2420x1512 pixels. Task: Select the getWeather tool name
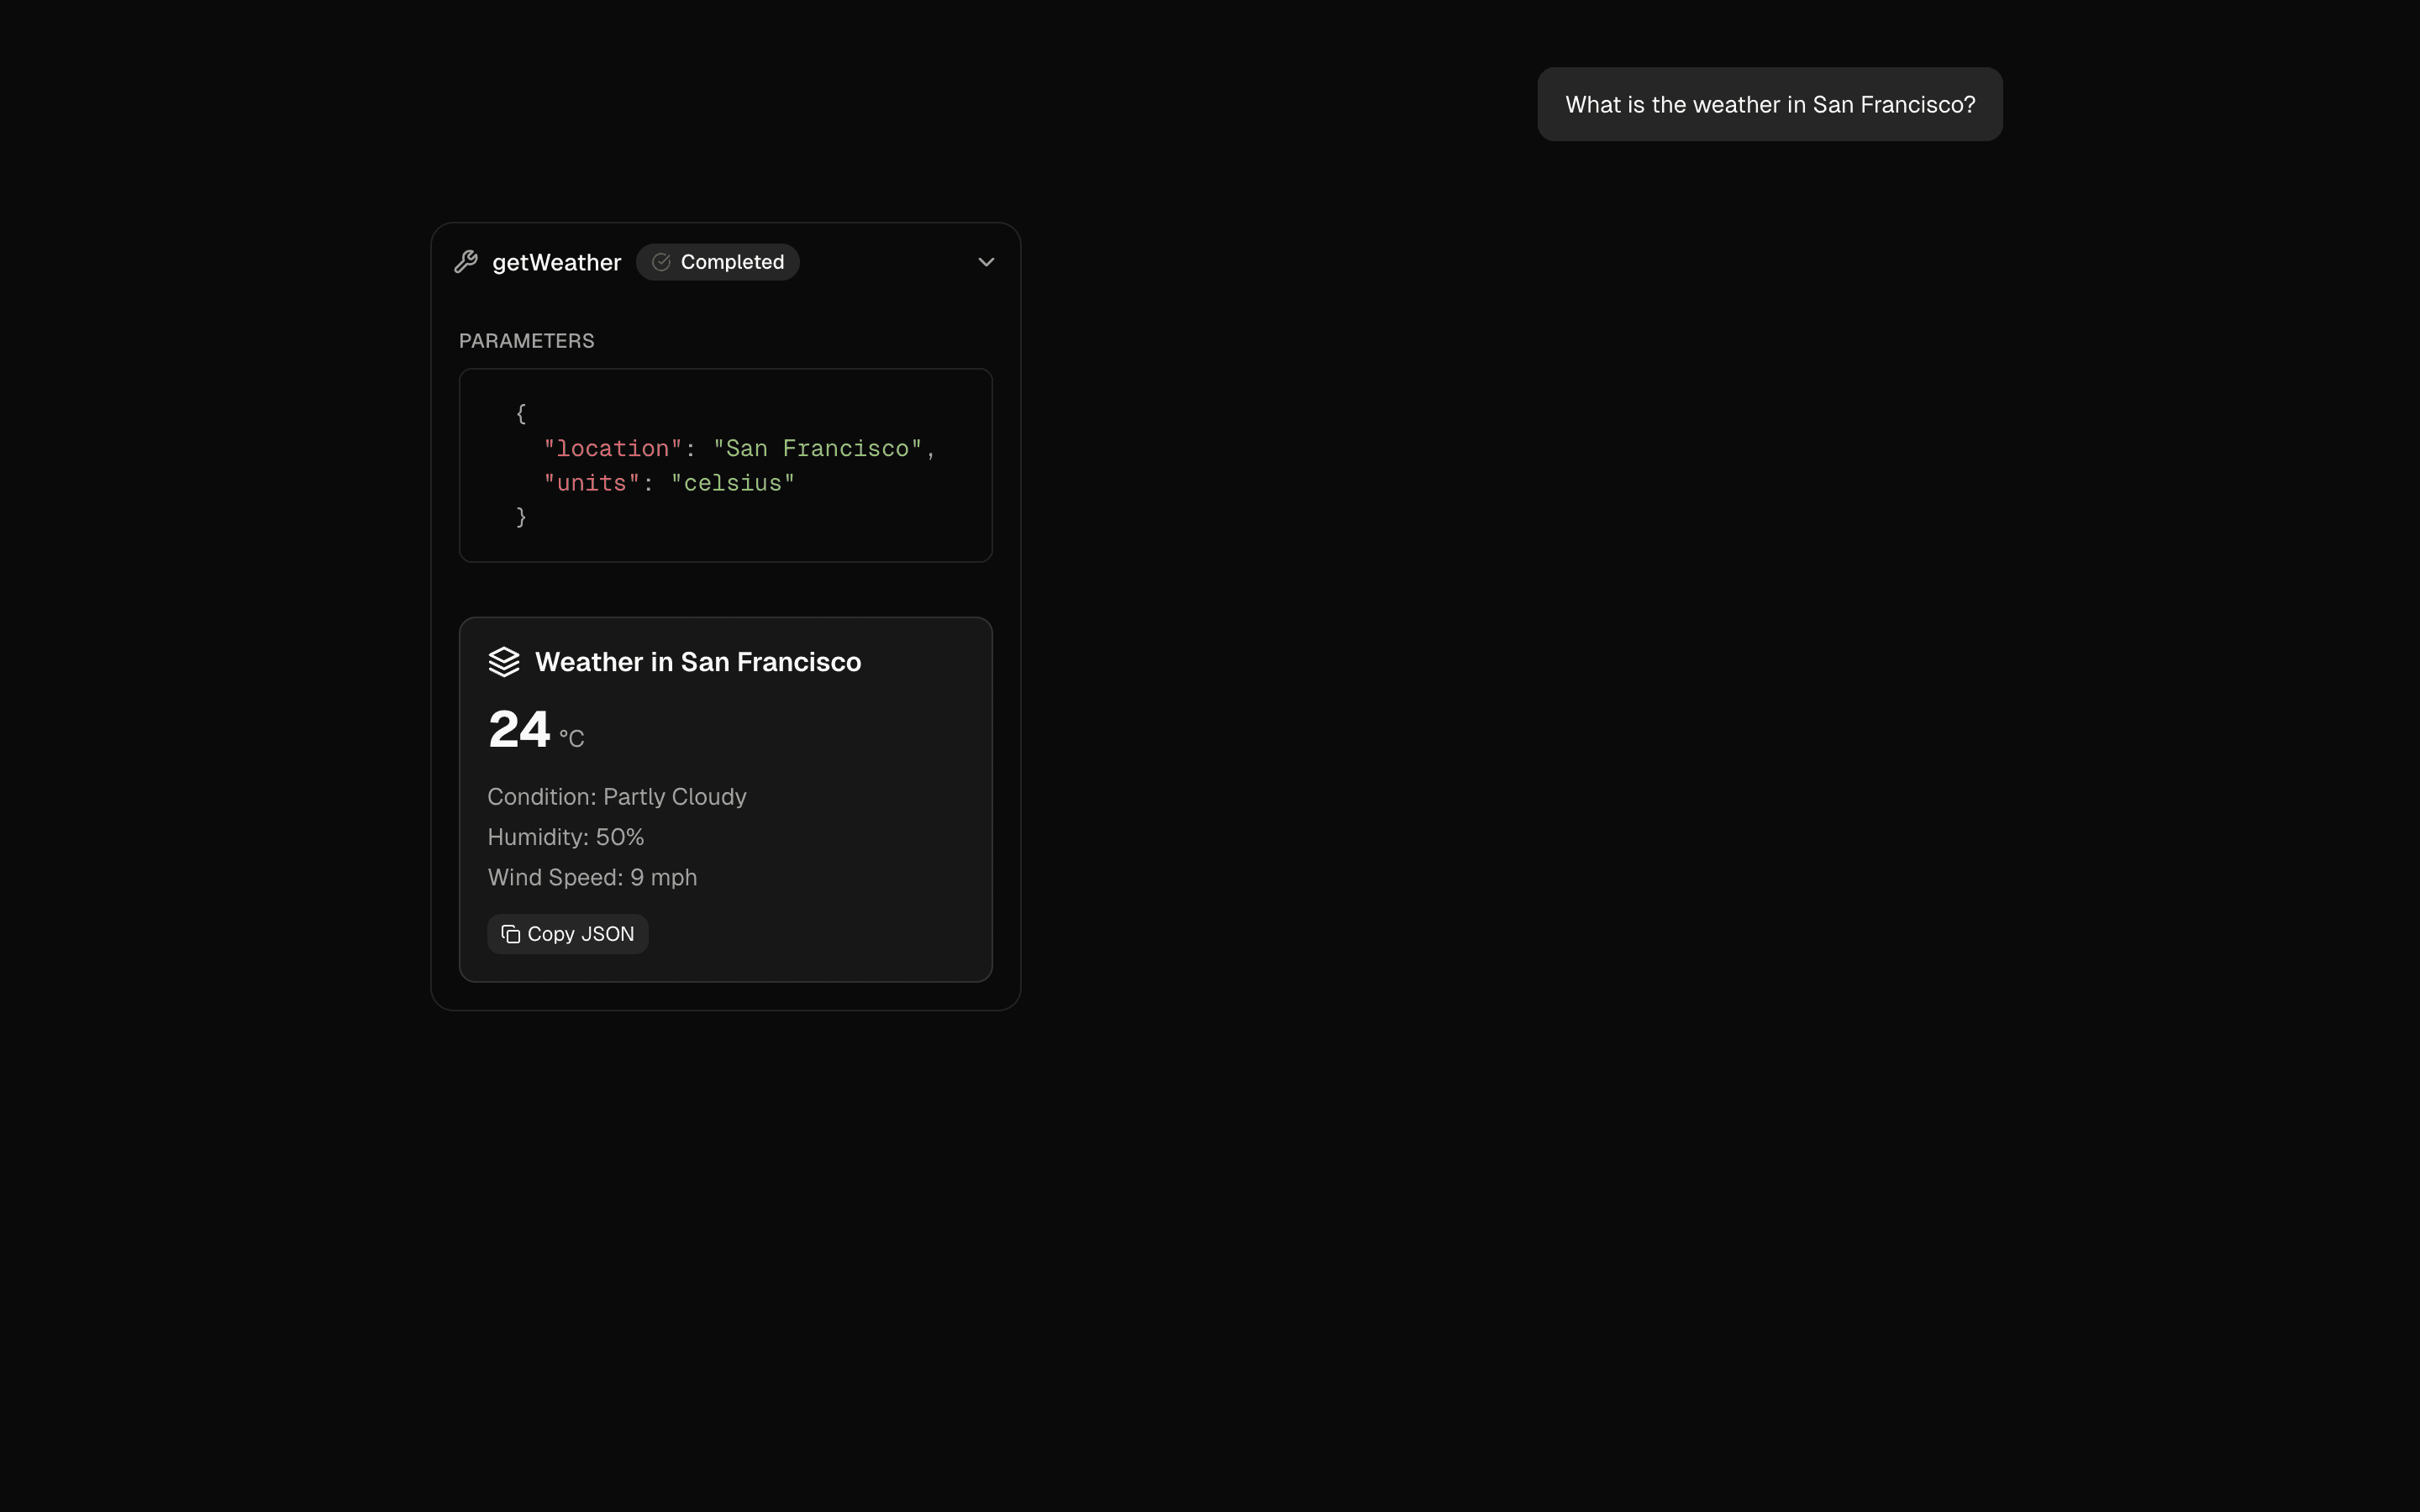(556, 262)
